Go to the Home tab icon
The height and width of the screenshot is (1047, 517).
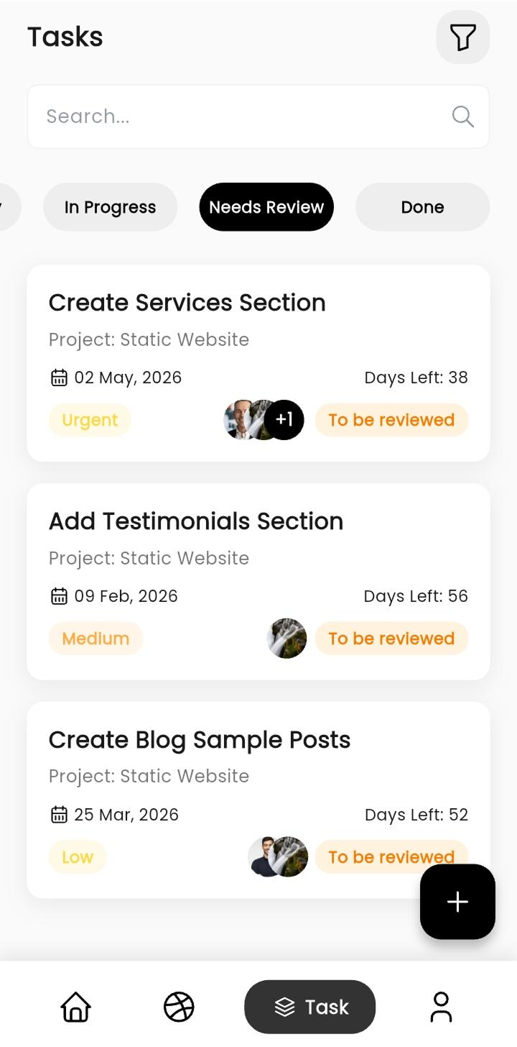[75, 1007]
